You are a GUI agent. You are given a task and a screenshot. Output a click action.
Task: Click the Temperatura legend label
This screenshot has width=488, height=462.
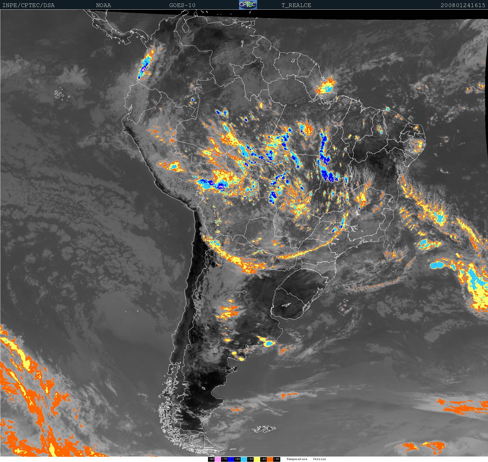[297, 459]
